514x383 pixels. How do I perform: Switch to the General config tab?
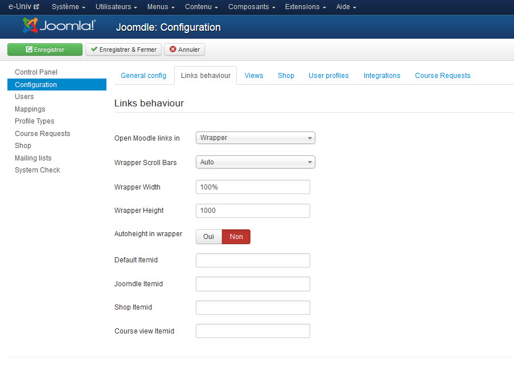[x=143, y=76]
